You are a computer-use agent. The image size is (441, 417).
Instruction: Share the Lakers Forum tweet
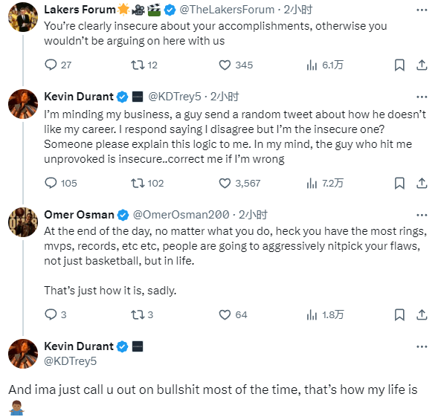coord(422,65)
